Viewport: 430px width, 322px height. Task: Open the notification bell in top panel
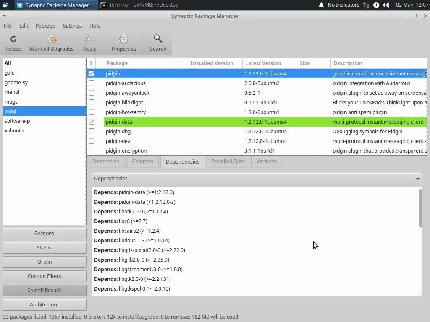click(321, 5)
